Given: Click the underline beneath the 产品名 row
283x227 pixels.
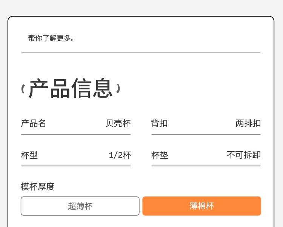Looking at the screenshot, I should (x=76, y=134).
